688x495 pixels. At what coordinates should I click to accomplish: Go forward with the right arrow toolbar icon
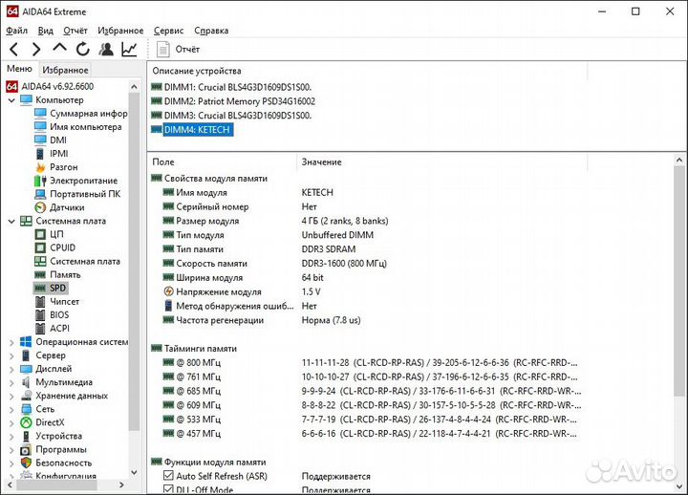[36, 49]
